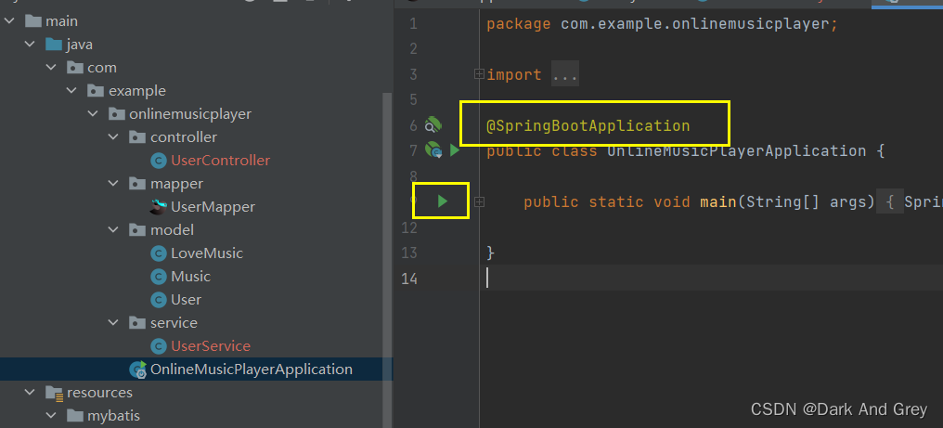Run main method via green gutter arrow

[x=443, y=201]
